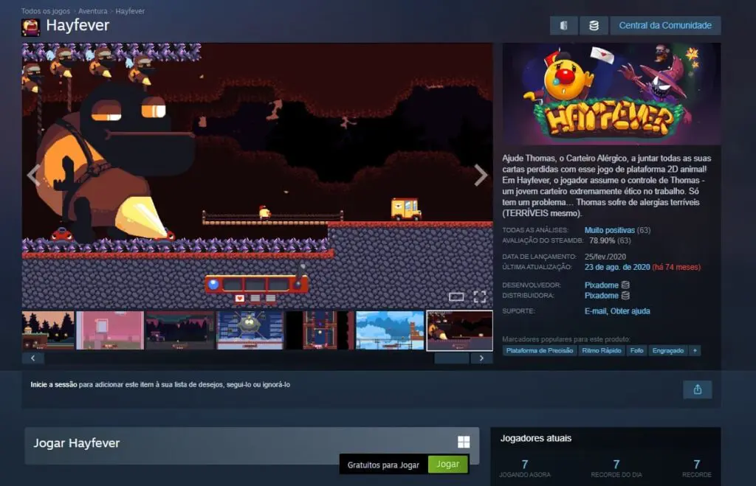This screenshot has width=756, height=486.
Task: Select the dark woods truck screenshot thumbnail
Action: click(x=180, y=330)
